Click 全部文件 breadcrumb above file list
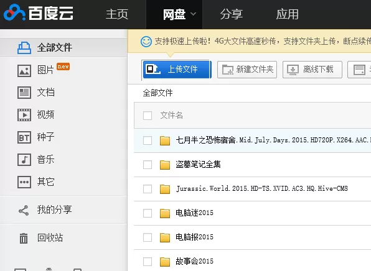 [157, 93]
